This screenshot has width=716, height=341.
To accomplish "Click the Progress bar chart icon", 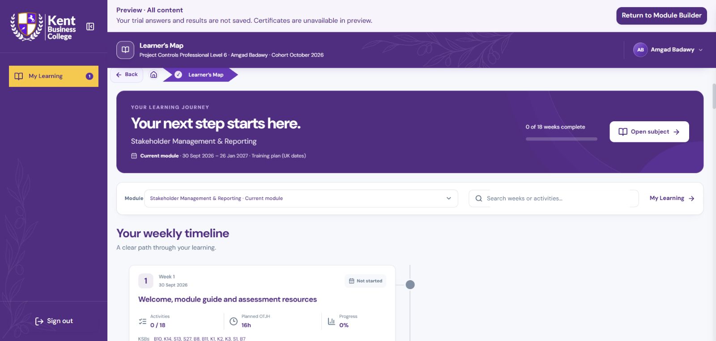I will (x=331, y=321).
